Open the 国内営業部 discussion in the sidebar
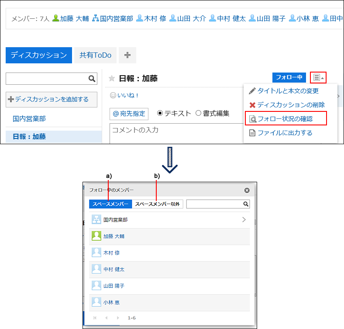The image size is (344, 329). (29, 119)
